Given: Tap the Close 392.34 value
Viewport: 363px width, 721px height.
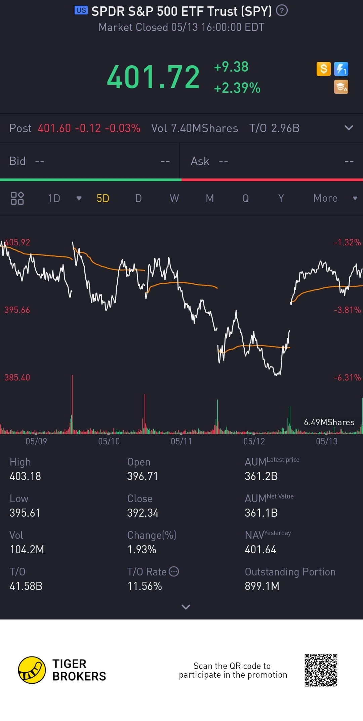Looking at the screenshot, I should click(143, 513).
